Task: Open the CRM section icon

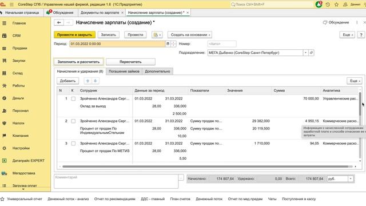Action: 4,35
